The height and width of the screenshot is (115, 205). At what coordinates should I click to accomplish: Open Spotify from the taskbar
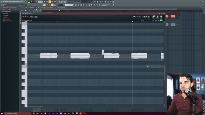(x=73, y=113)
